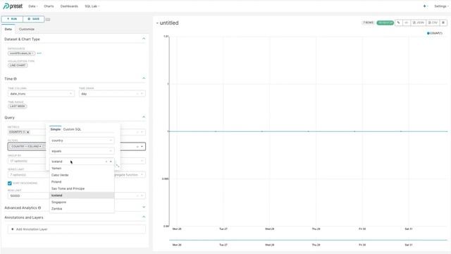Open the Row Limit dropdown arrow

142,196
